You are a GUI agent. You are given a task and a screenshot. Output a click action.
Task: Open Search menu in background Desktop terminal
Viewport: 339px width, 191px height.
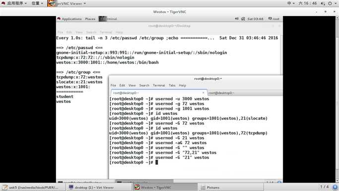pyautogui.click(x=91, y=32)
